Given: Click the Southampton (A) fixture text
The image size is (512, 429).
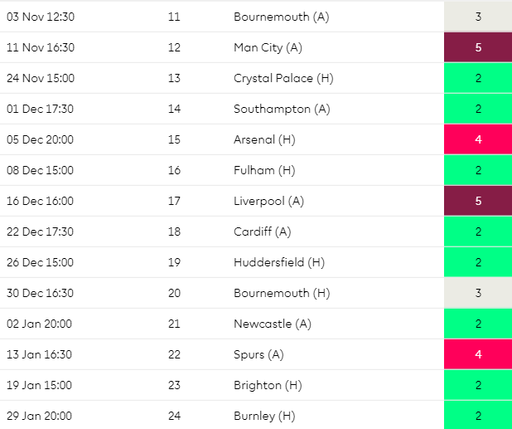Looking at the screenshot, I should (282, 109).
